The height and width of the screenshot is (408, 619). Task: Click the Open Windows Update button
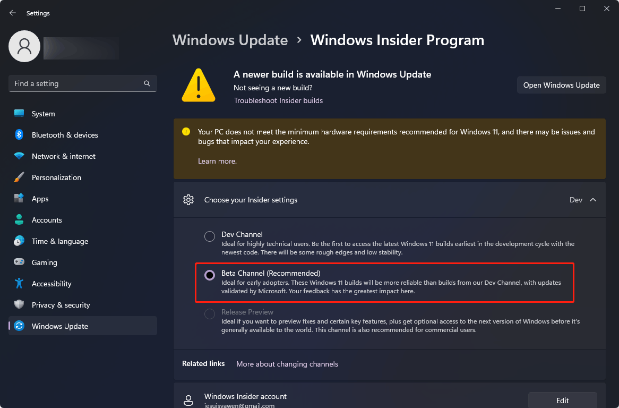(x=561, y=85)
